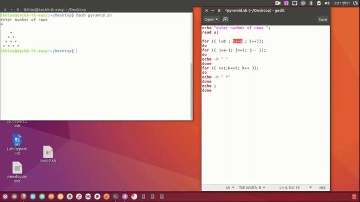Open the Ln 4, Col 18 position dropdown
The image size is (360, 202).
click(295, 187)
